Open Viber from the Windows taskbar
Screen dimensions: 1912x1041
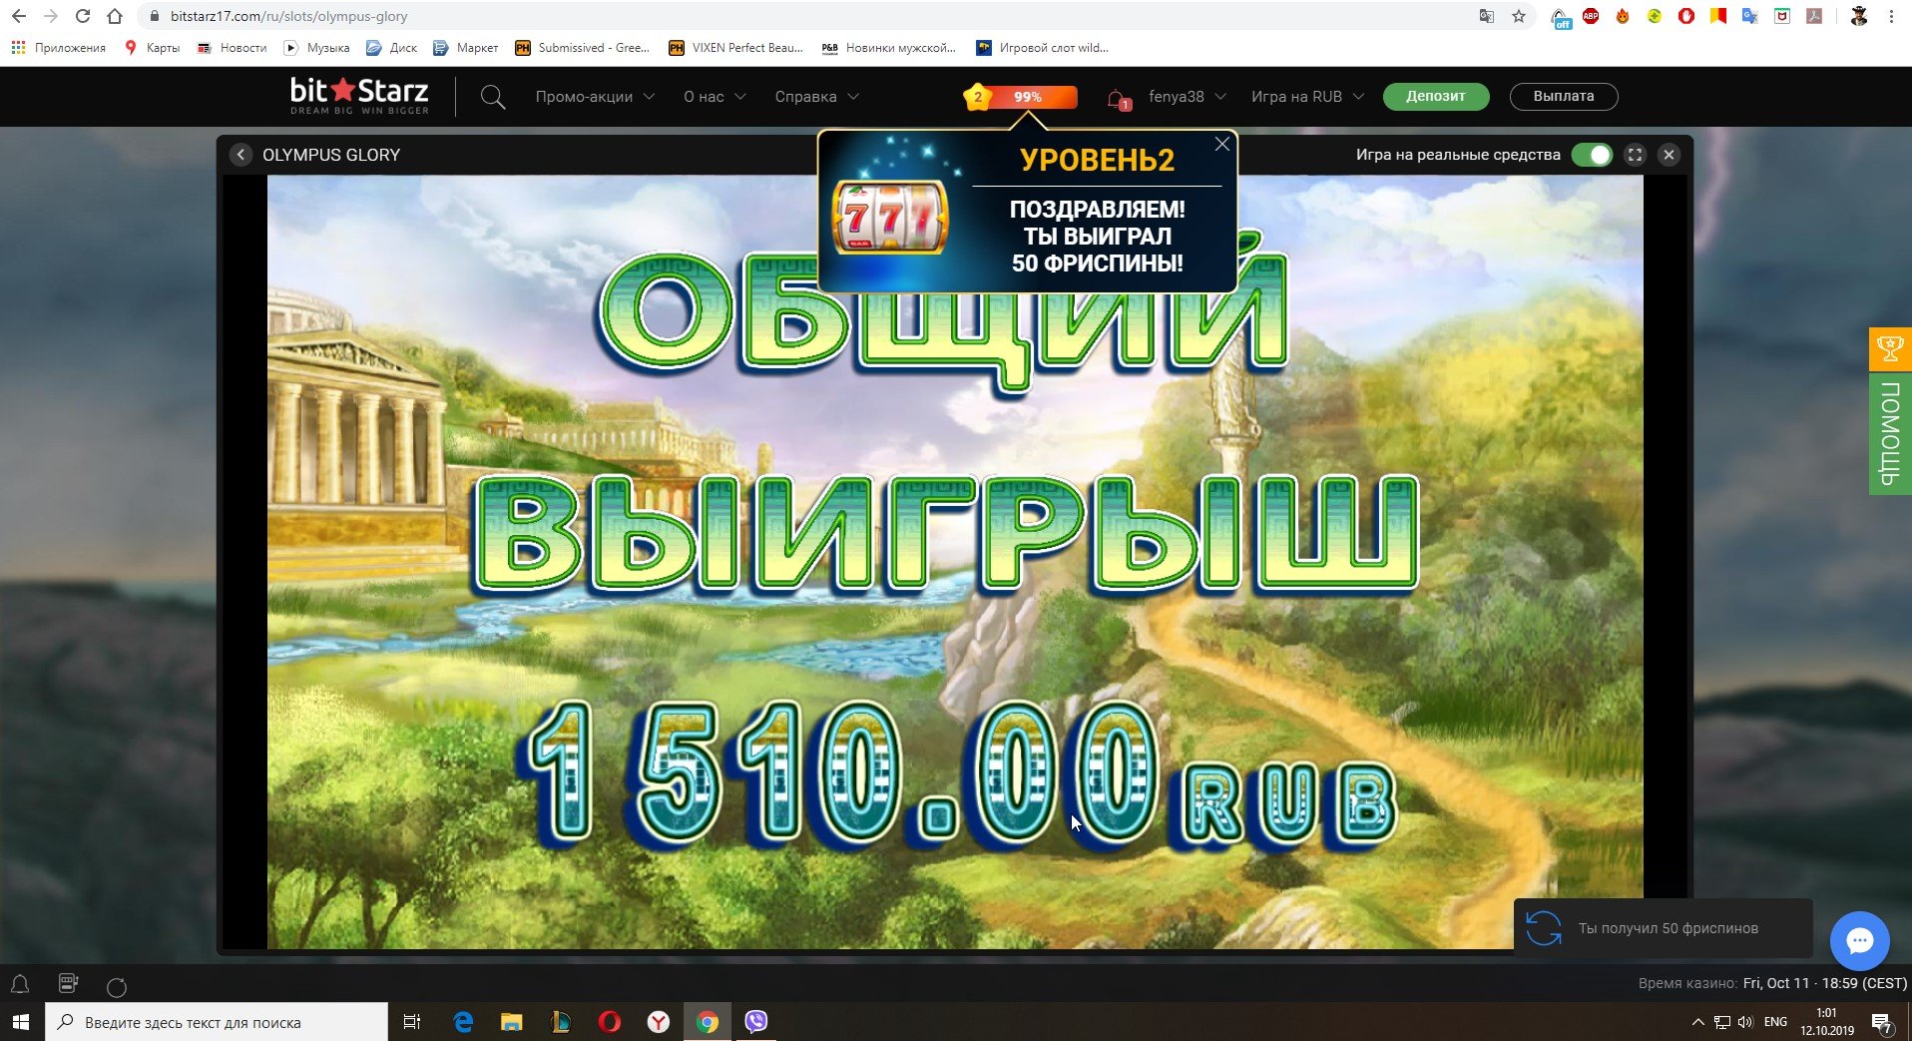click(x=755, y=1021)
